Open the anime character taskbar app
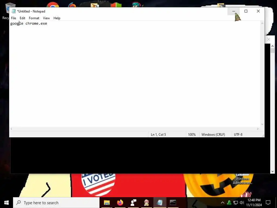This screenshot has width=277, height=208. (146, 203)
